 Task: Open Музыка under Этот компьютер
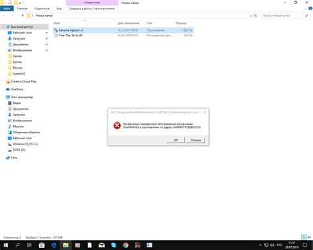[x=18, y=127]
